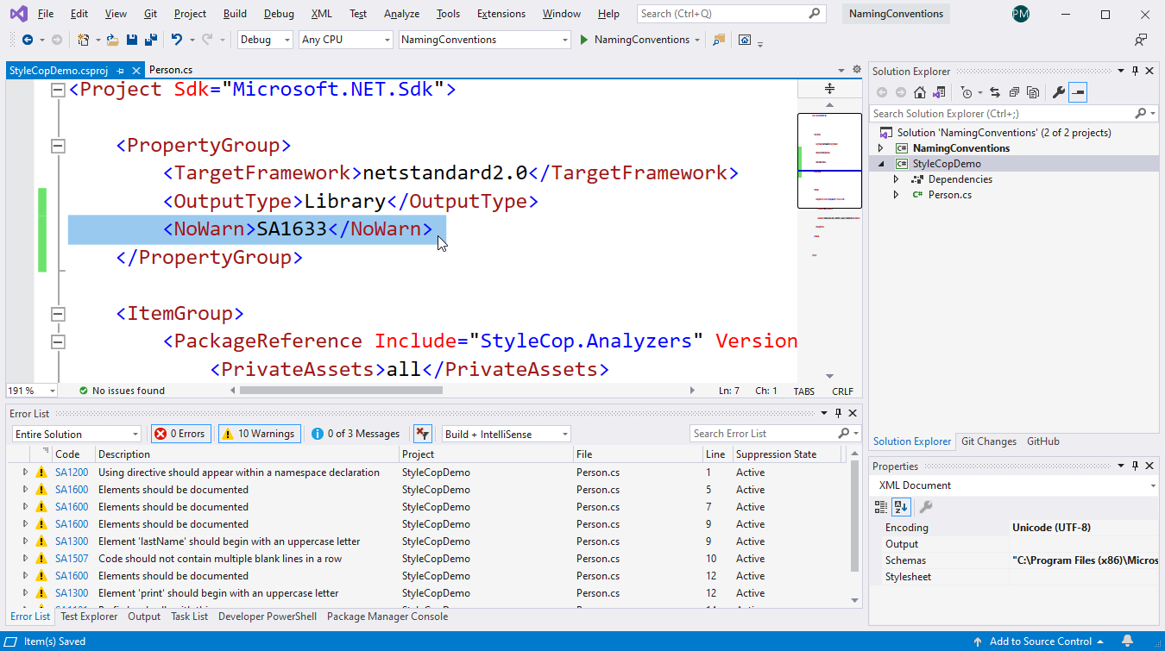Click the Pending Changes Filter clock icon
Screen dimensions: 1165x651
[966, 92]
